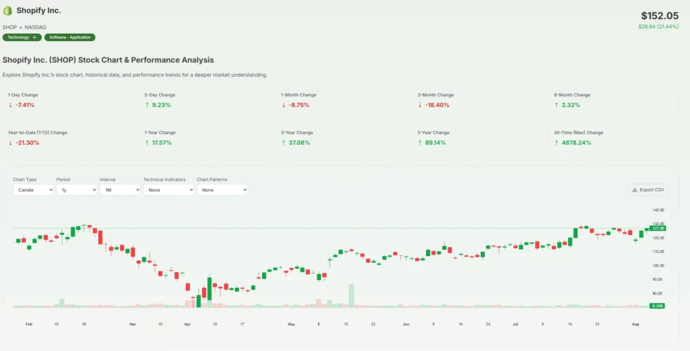Expand the Technical Indicators dropdown
The image size is (690, 351).
click(x=168, y=190)
